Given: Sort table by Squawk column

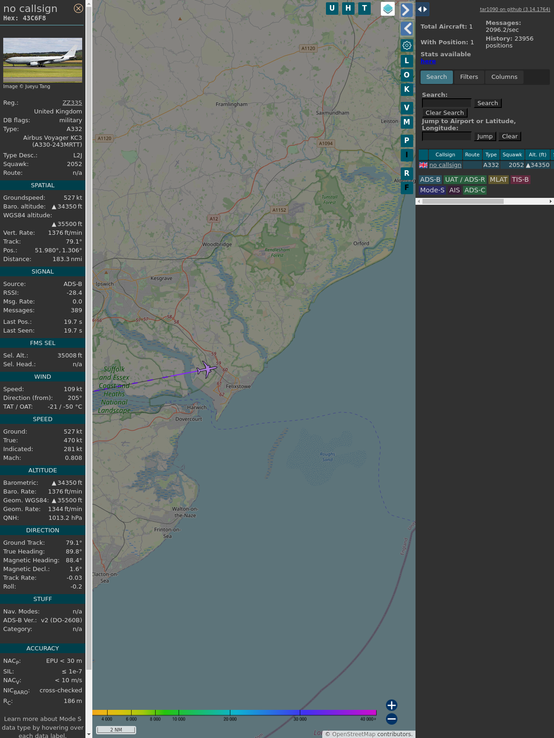Looking at the screenshot, I should 512,155.
